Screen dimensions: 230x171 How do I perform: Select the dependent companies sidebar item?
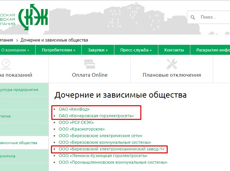pyautogui.click(x=24, y=143)
